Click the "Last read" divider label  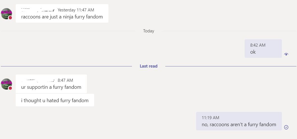[x=148, y=66]
